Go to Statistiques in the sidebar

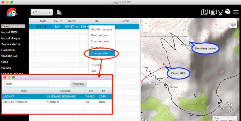tap(9, 56)
